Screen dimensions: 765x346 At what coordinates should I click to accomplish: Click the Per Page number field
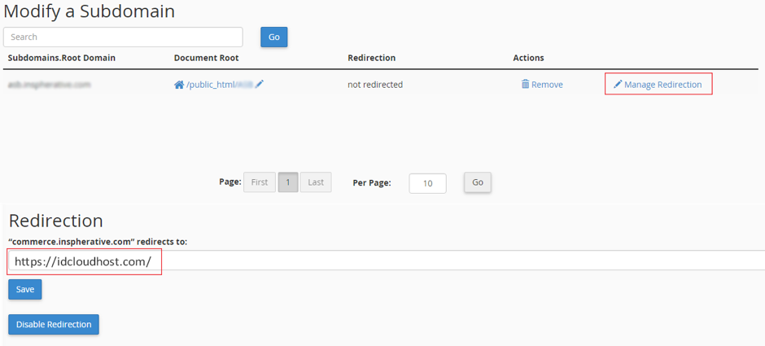tap(428, 183)
